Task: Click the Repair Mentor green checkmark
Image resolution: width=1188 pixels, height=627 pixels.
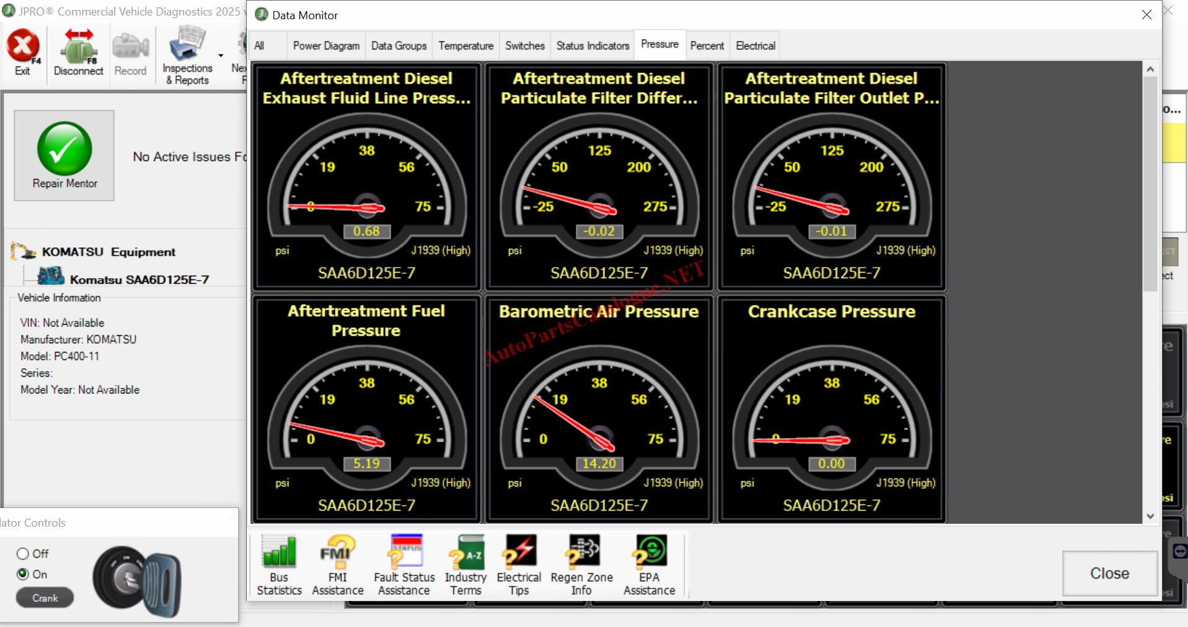Action: coord(64,149)
